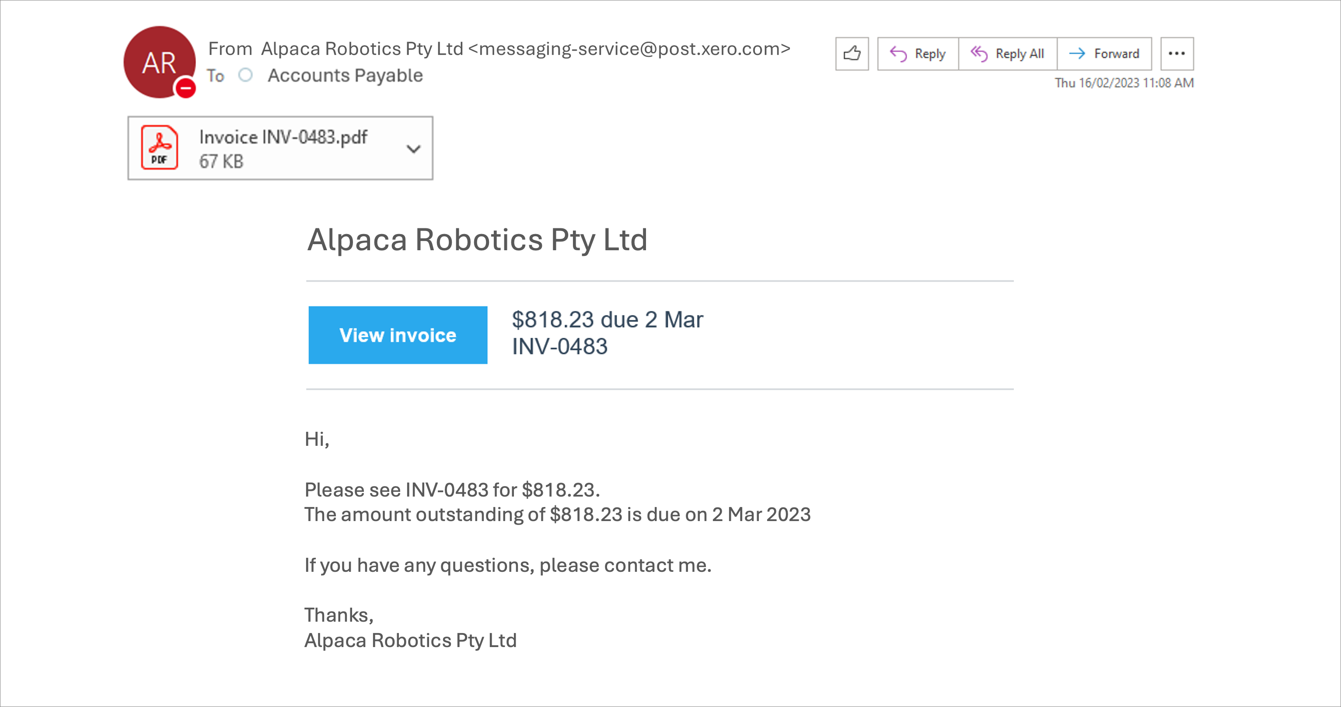
Task: Click the "Please see INV-0483" body line
Action: 452,490
